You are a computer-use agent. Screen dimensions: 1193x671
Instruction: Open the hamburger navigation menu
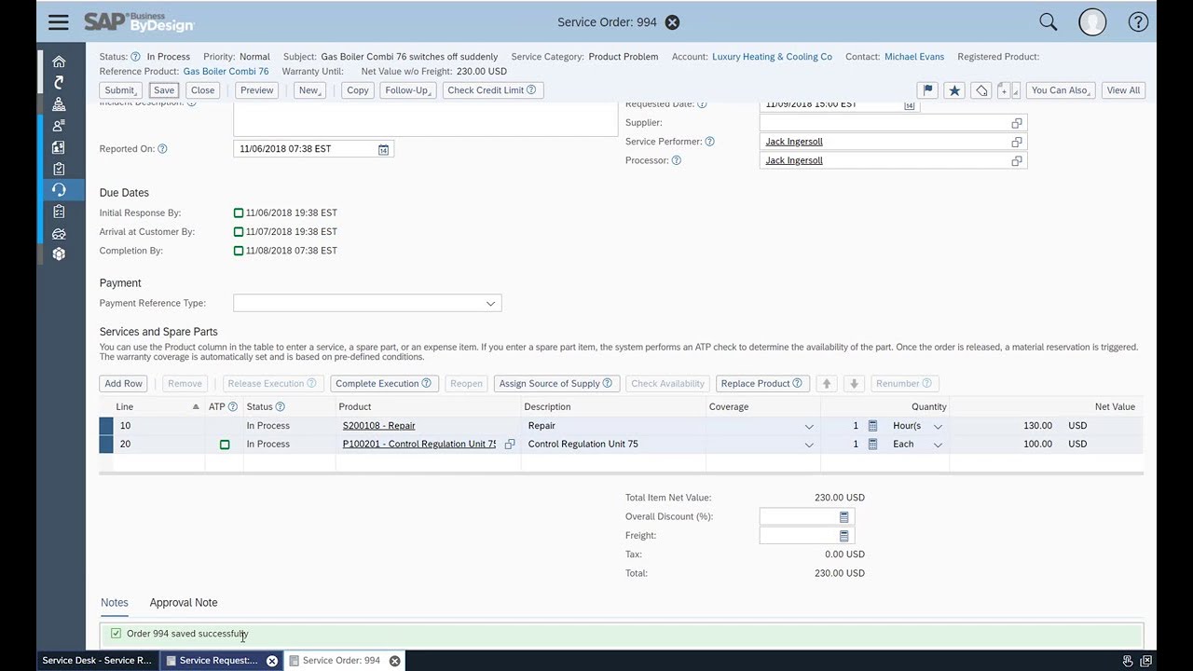58,22
